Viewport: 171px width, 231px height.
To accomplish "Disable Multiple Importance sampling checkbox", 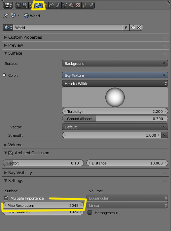I will (6, 198).
